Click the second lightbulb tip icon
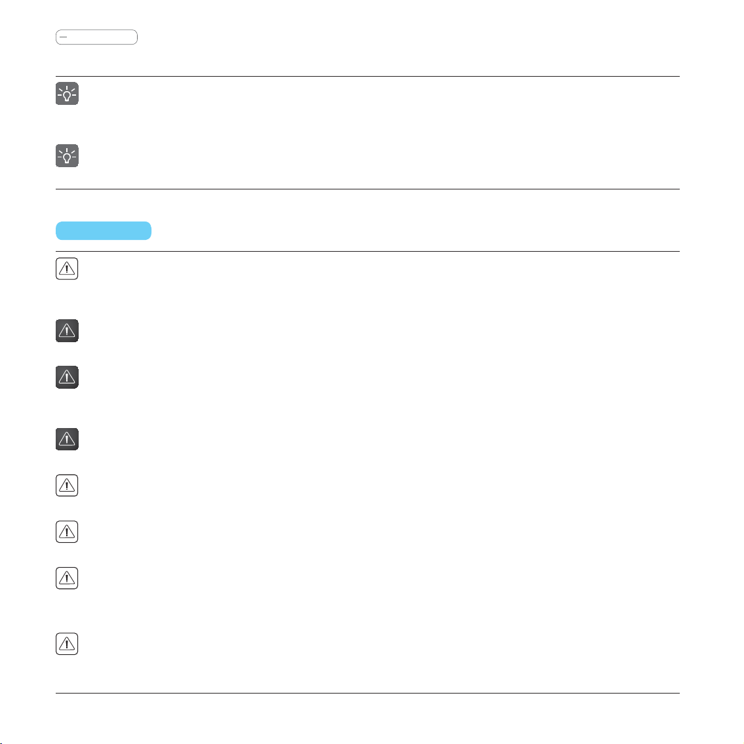Screen dimensions: 744x744 pos(67,155)
